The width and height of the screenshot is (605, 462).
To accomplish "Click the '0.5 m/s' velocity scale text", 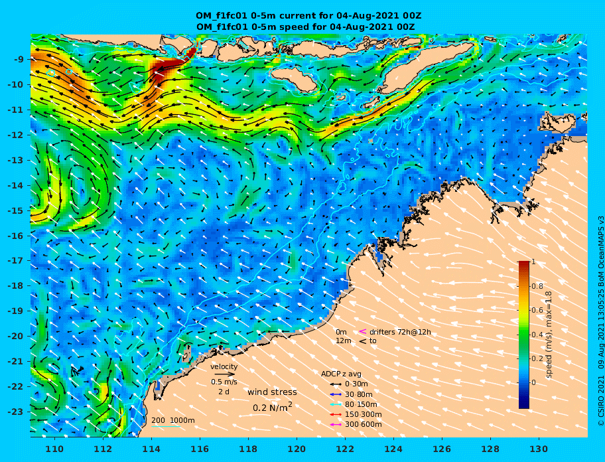I will 224,382.
